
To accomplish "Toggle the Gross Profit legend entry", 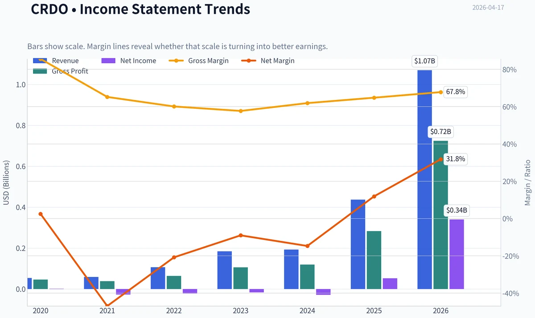I will click(x=61, y=71).
